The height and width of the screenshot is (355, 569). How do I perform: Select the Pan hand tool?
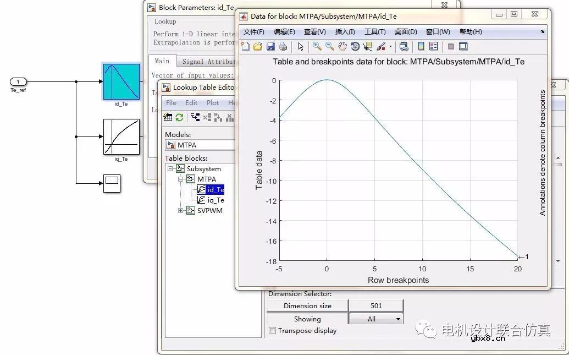pos(342,47)
